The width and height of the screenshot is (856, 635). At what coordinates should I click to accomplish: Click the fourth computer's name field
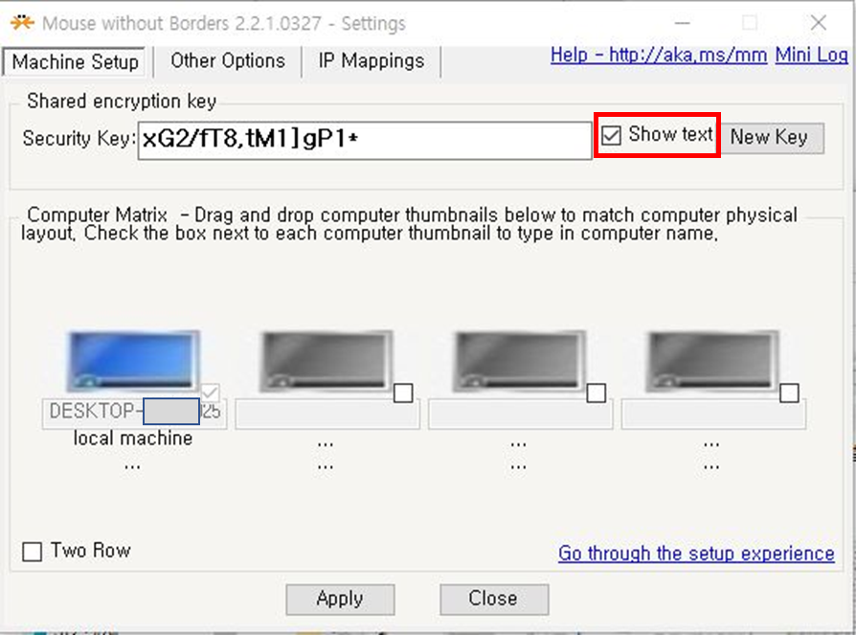(713, 414)
